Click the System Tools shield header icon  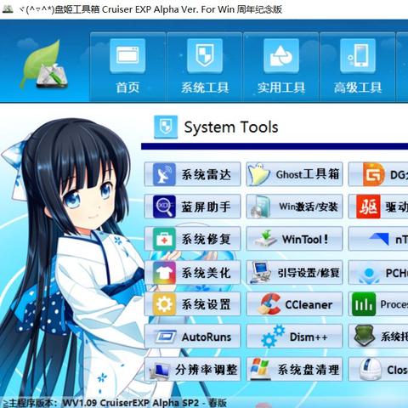[x=166, y=127]
